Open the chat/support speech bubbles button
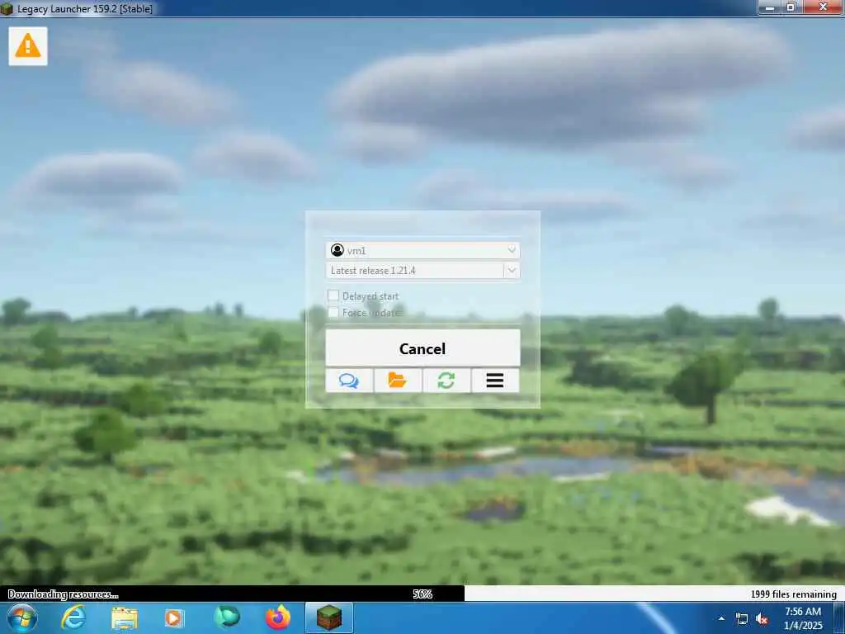Screen dimensions: 845x634 tap(349, 381)
